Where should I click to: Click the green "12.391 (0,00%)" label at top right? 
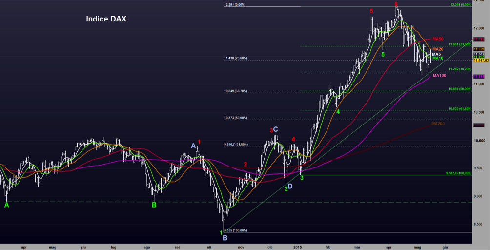tap(461, 5)
